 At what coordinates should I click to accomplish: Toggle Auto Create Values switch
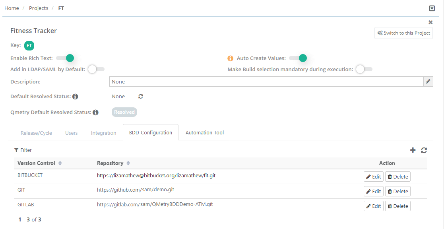[298, 58]
